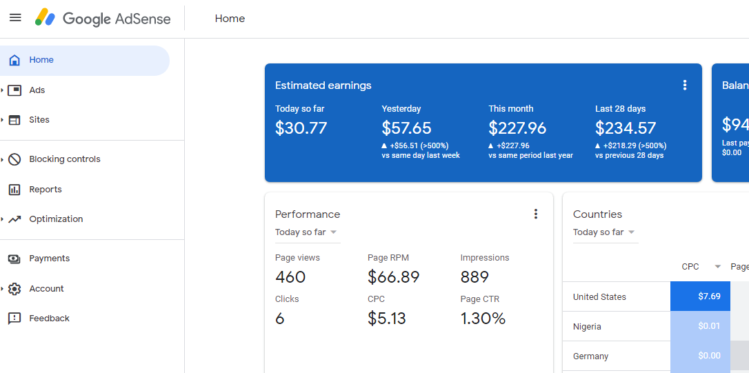
Task: Click the Clicks value 6
Action: (280, 319)
